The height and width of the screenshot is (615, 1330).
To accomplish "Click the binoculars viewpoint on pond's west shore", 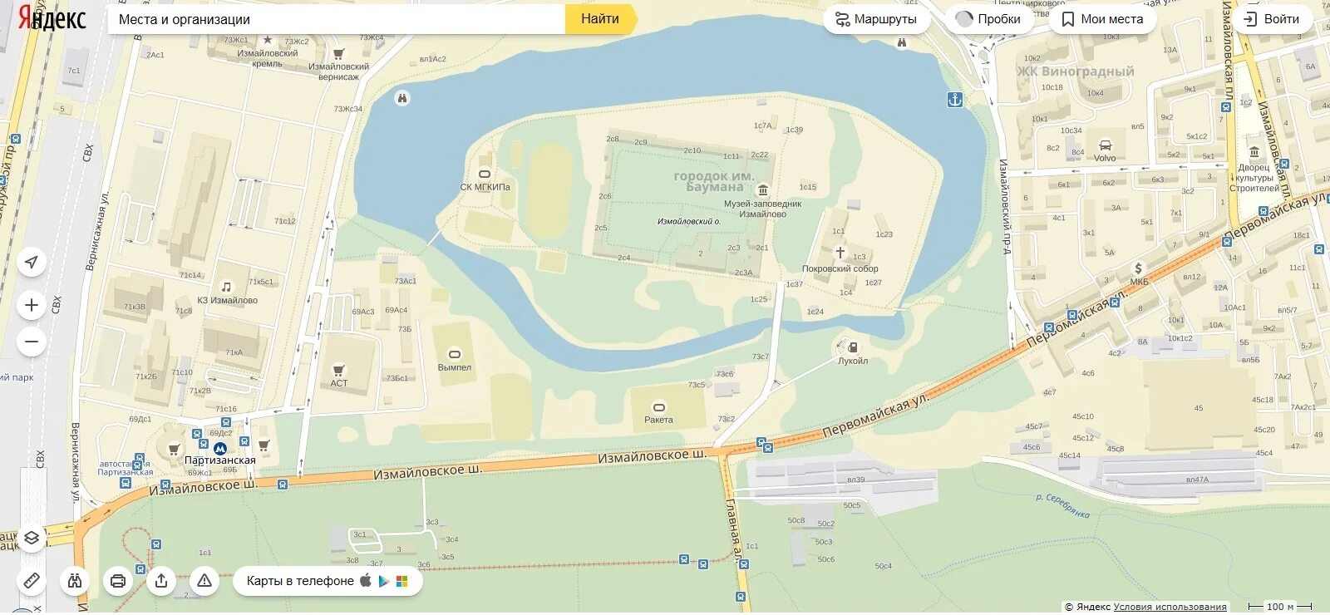I will click(x=402, y=98).
